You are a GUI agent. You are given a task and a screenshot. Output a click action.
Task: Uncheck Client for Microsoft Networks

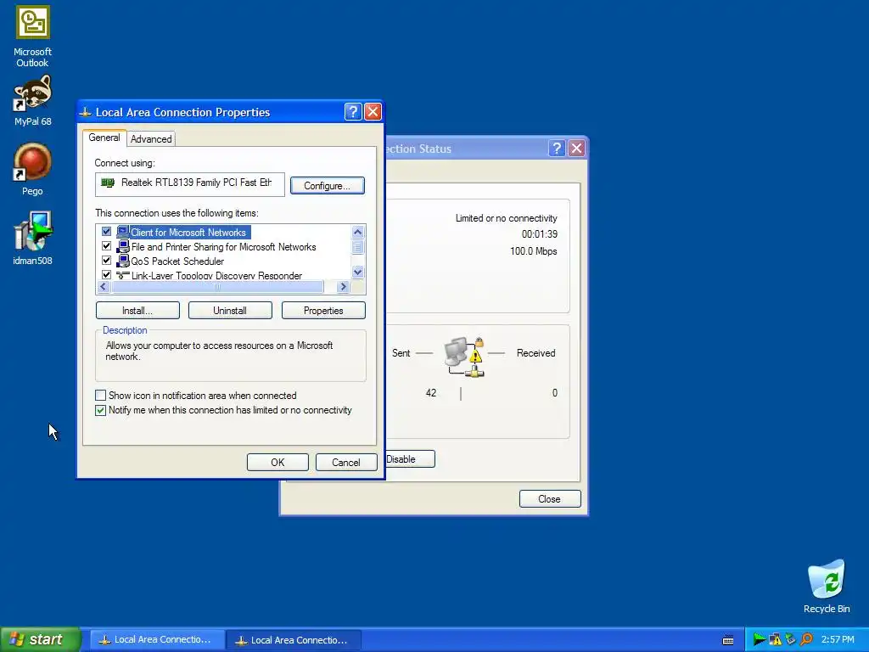point(106,232)
